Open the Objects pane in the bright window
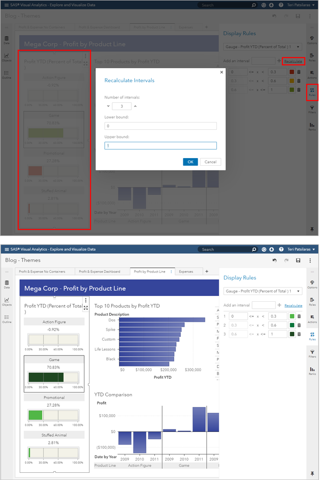 pos(7,302)
